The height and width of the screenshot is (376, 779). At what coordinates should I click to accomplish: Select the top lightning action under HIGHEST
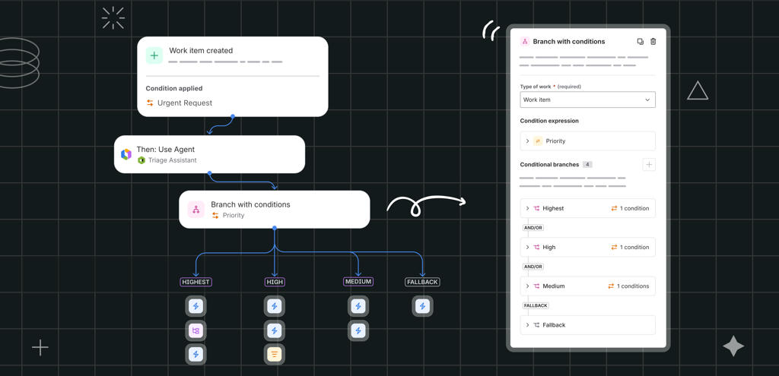(196, 306)
